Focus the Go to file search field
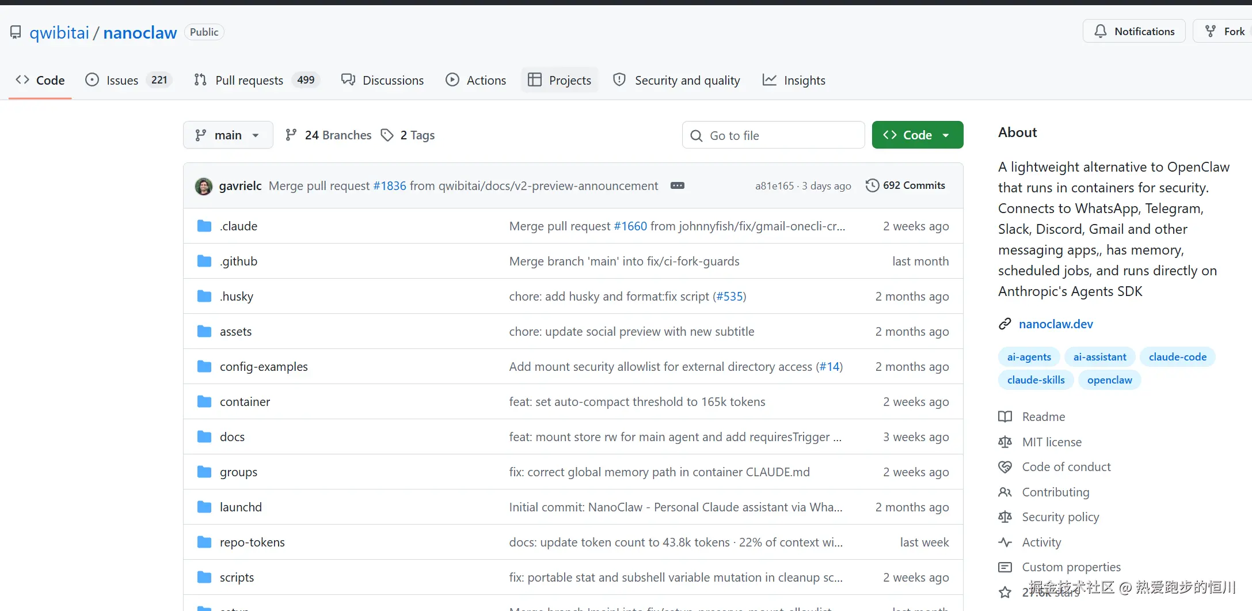Image resolution: width=1252 pixels, height=611 pixels. click(x=774, y=135)
